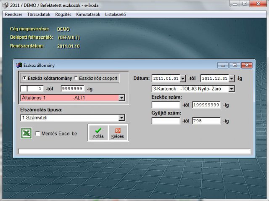This screenshot has width=269, height=201.
Task: Expand the Általános 1 -ALT1 dropdown
Action: (x=122, y=98)
